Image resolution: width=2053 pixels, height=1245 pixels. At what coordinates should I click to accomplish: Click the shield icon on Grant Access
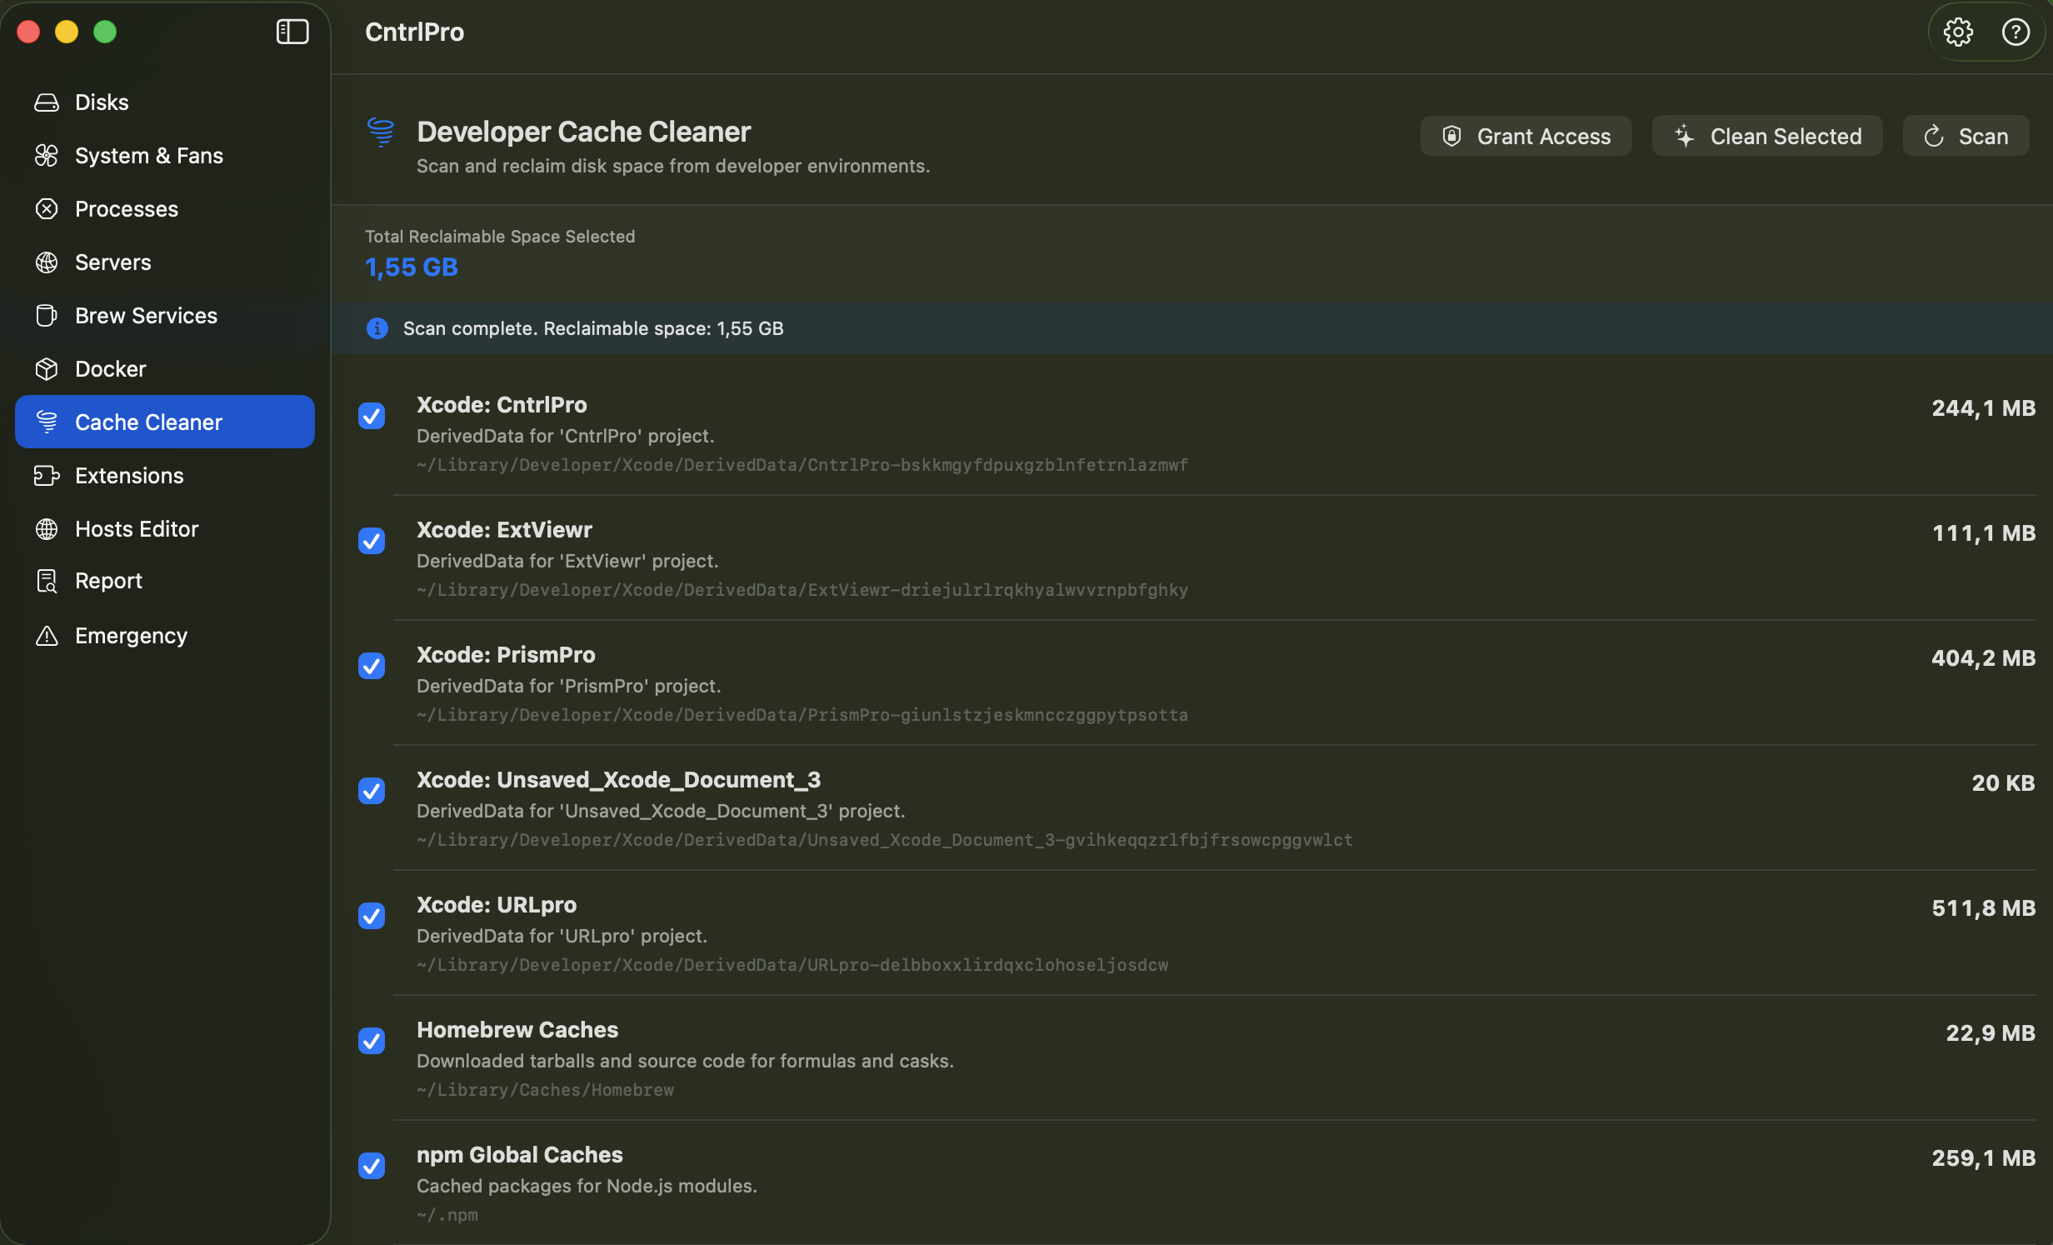click(1451, 137)
